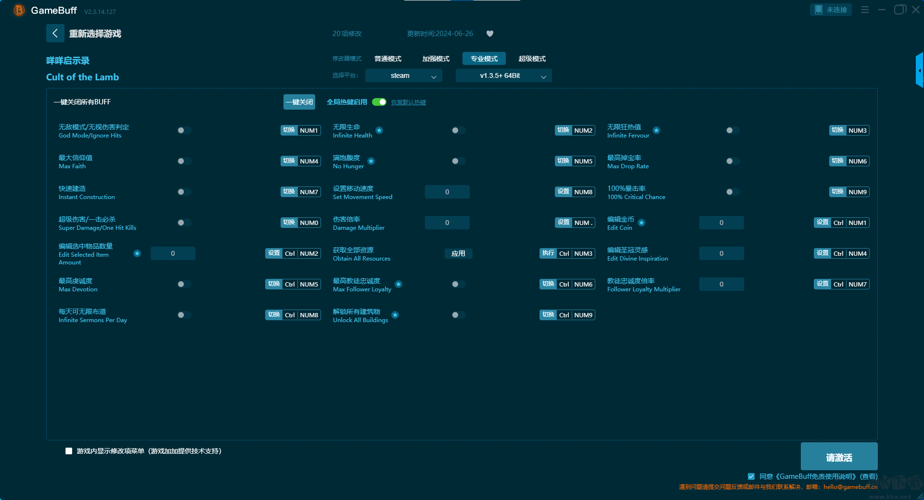Click the star icon beside Max Follower Loyalty
This screenshot has height=500, width=924.
(398, 284)
